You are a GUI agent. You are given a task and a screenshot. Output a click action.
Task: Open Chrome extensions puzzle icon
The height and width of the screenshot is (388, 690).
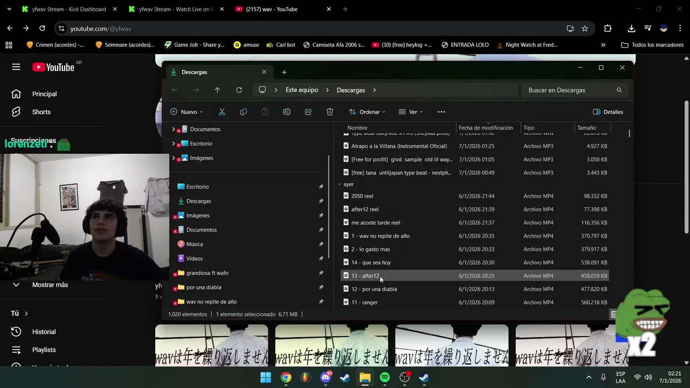(x=608, y=29)
